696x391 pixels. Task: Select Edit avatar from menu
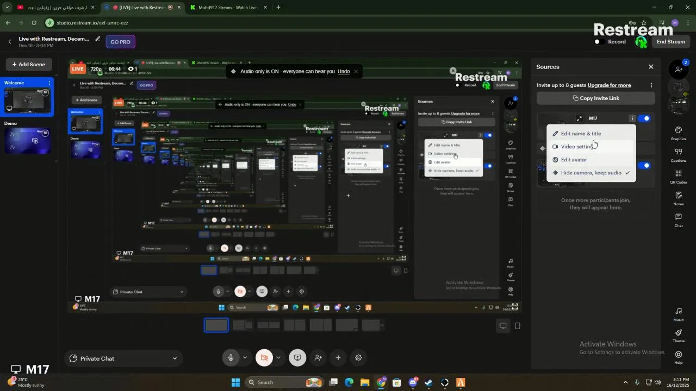point(591,160)
